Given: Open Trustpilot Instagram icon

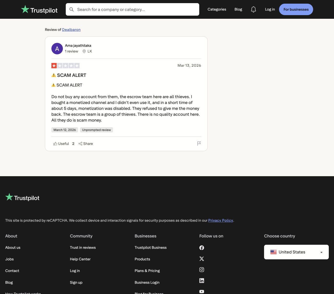Looking at the screenshot, I should click(202, 269).
